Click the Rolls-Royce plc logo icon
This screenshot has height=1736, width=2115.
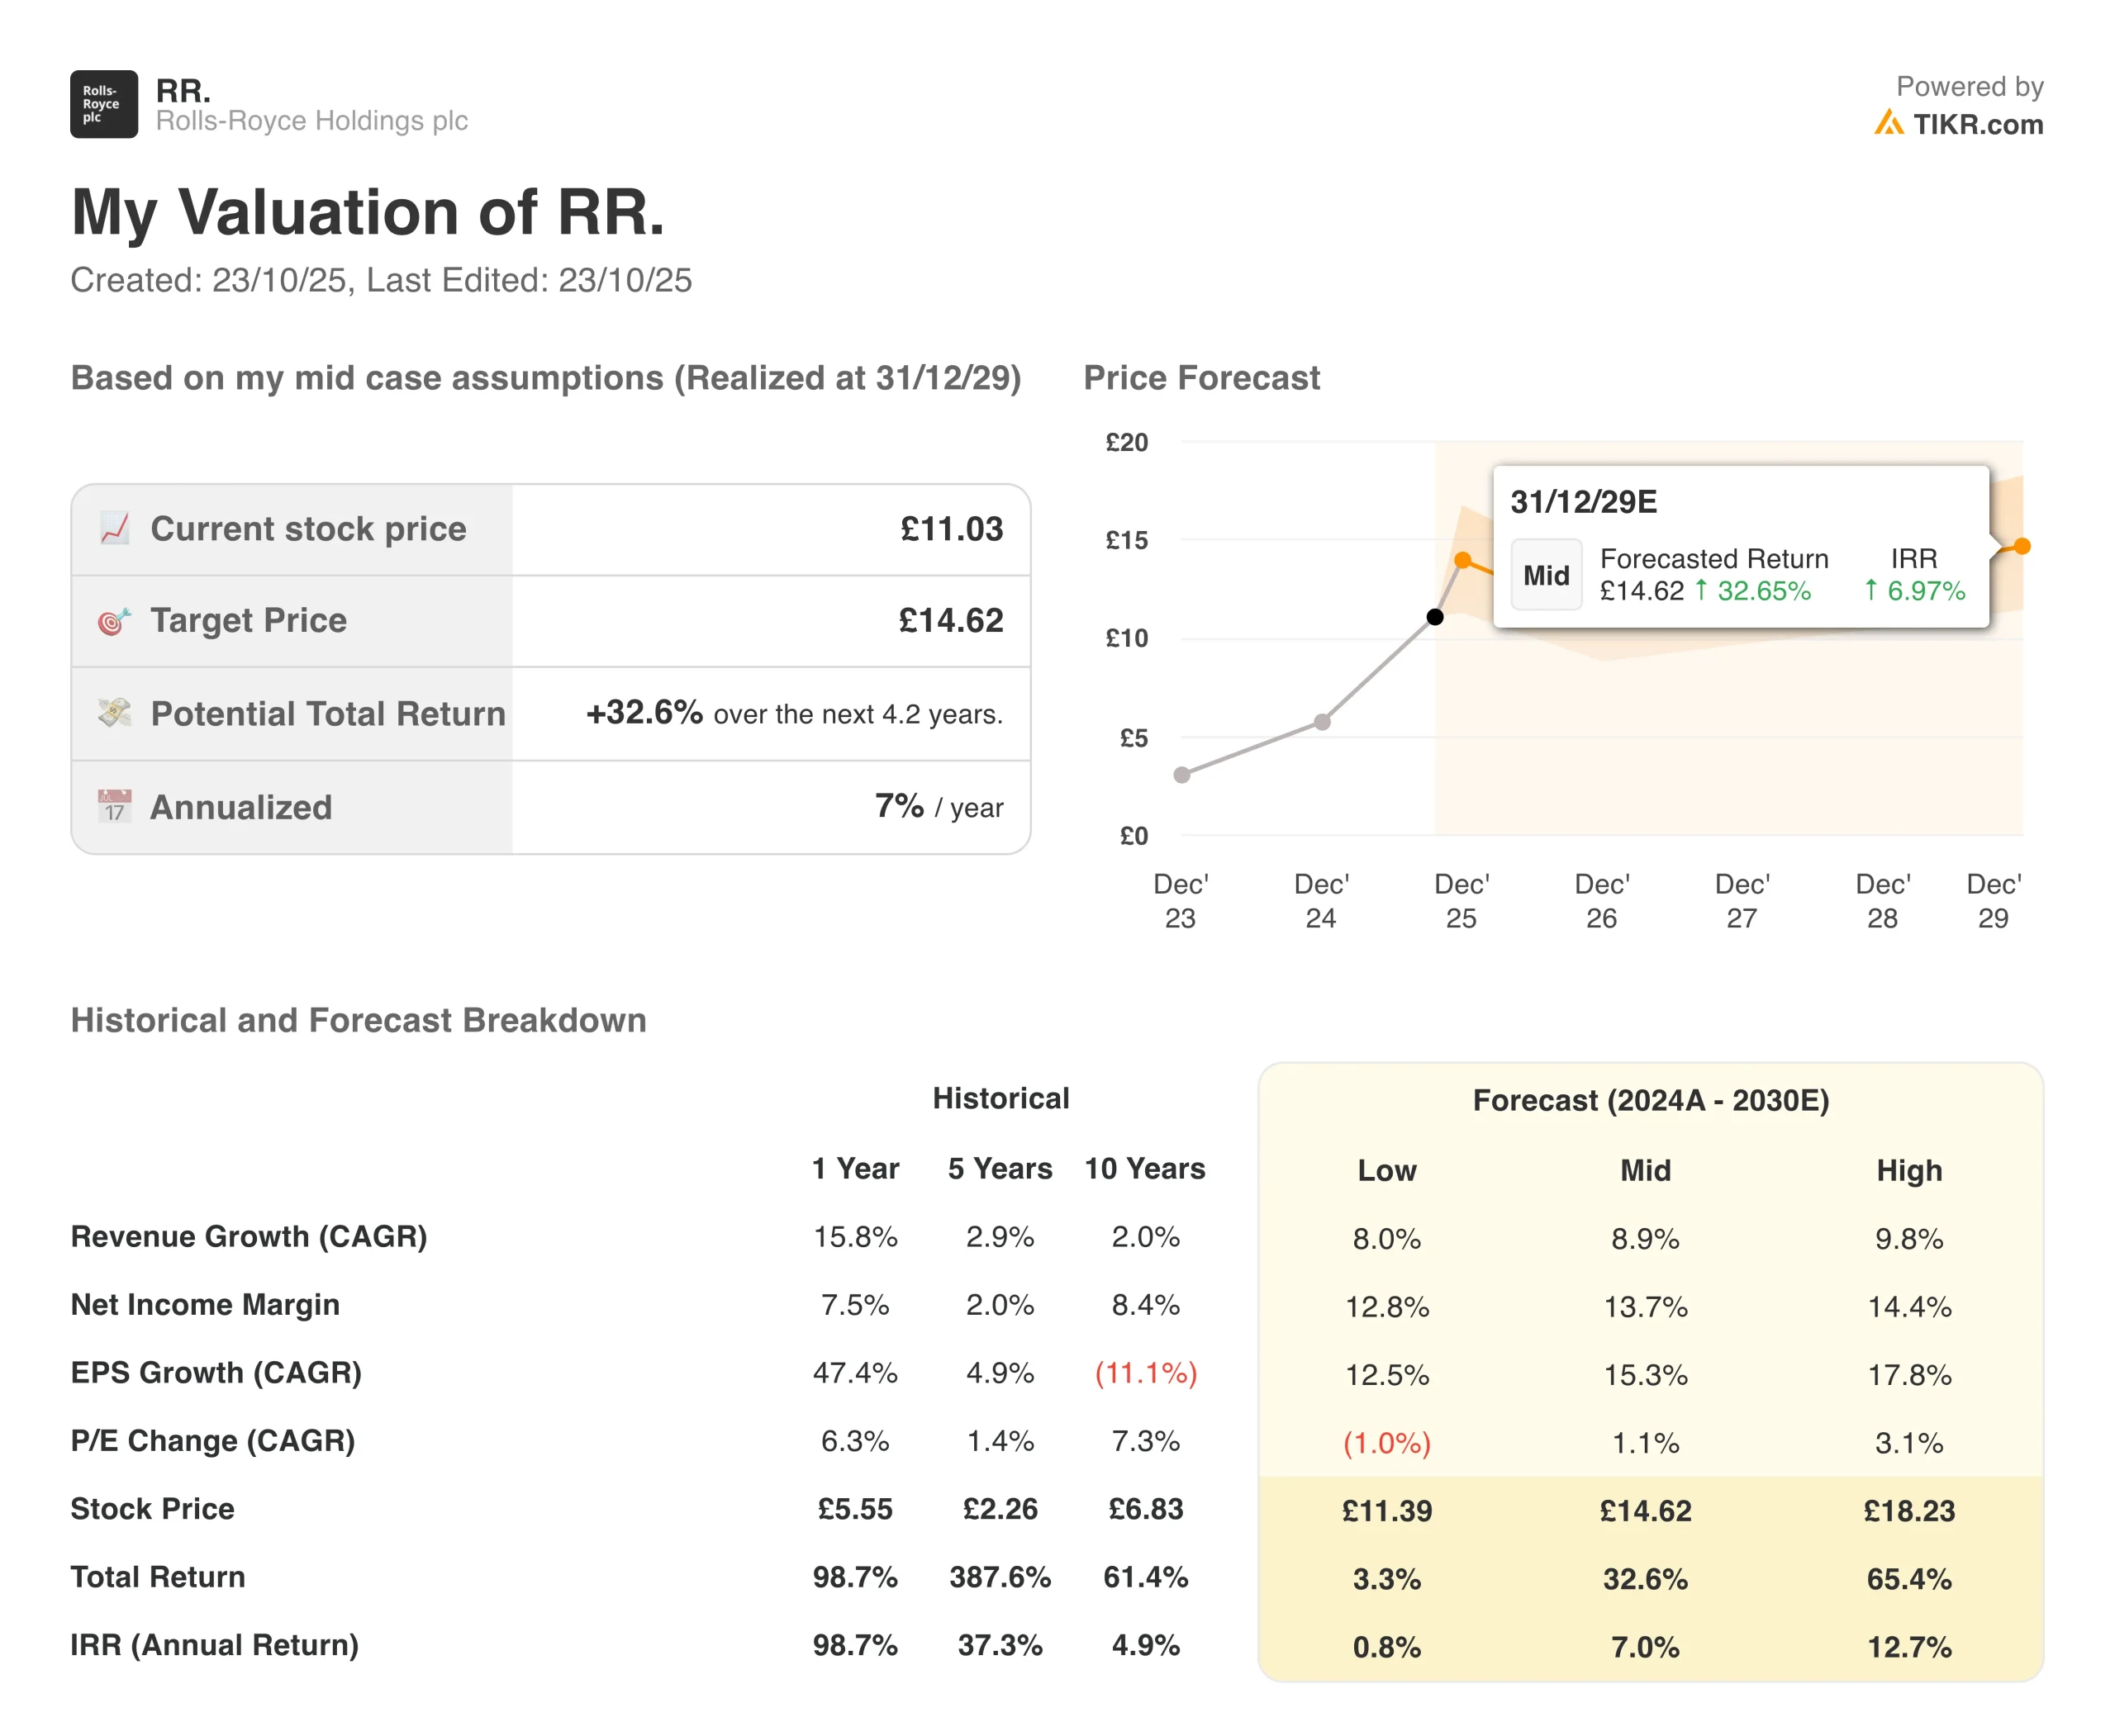(103, 104)
